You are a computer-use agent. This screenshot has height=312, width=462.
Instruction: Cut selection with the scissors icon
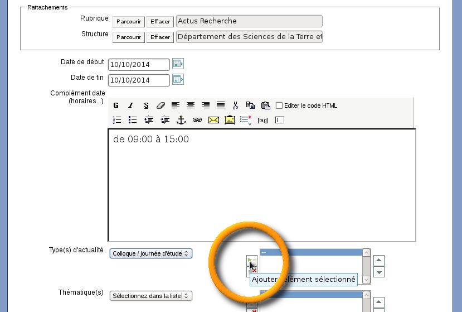click(x=236, y=105)
